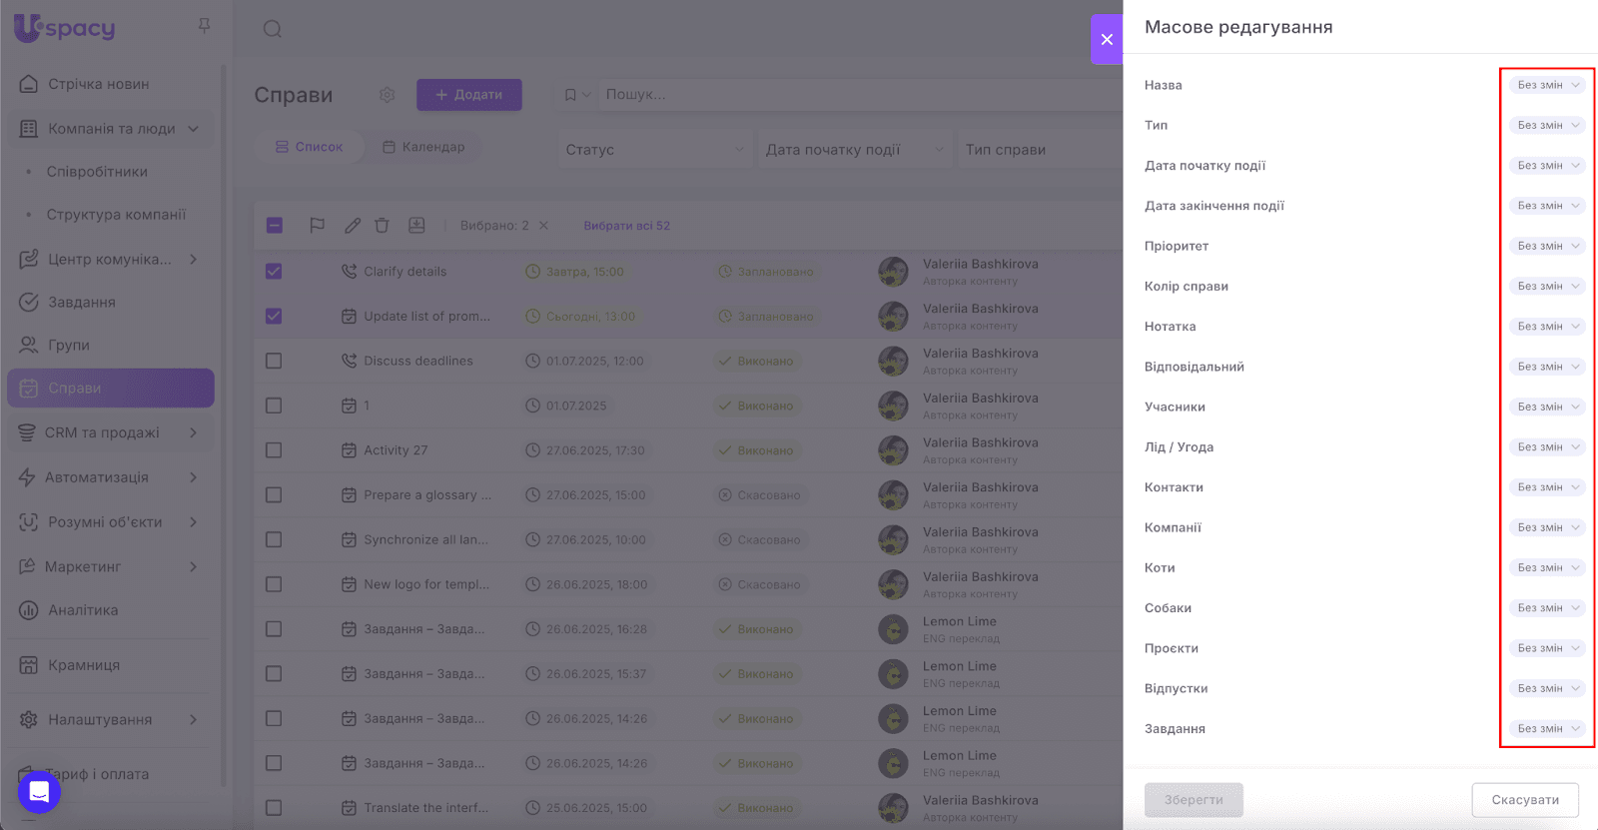The image size is (1598, 830).
Task: Toggle the select-all checkbox in table header
Action: pos(275,226)
